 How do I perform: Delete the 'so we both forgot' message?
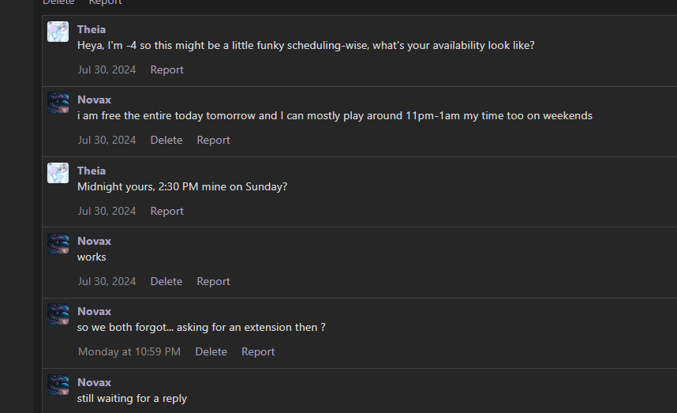(x=211, y=352)
